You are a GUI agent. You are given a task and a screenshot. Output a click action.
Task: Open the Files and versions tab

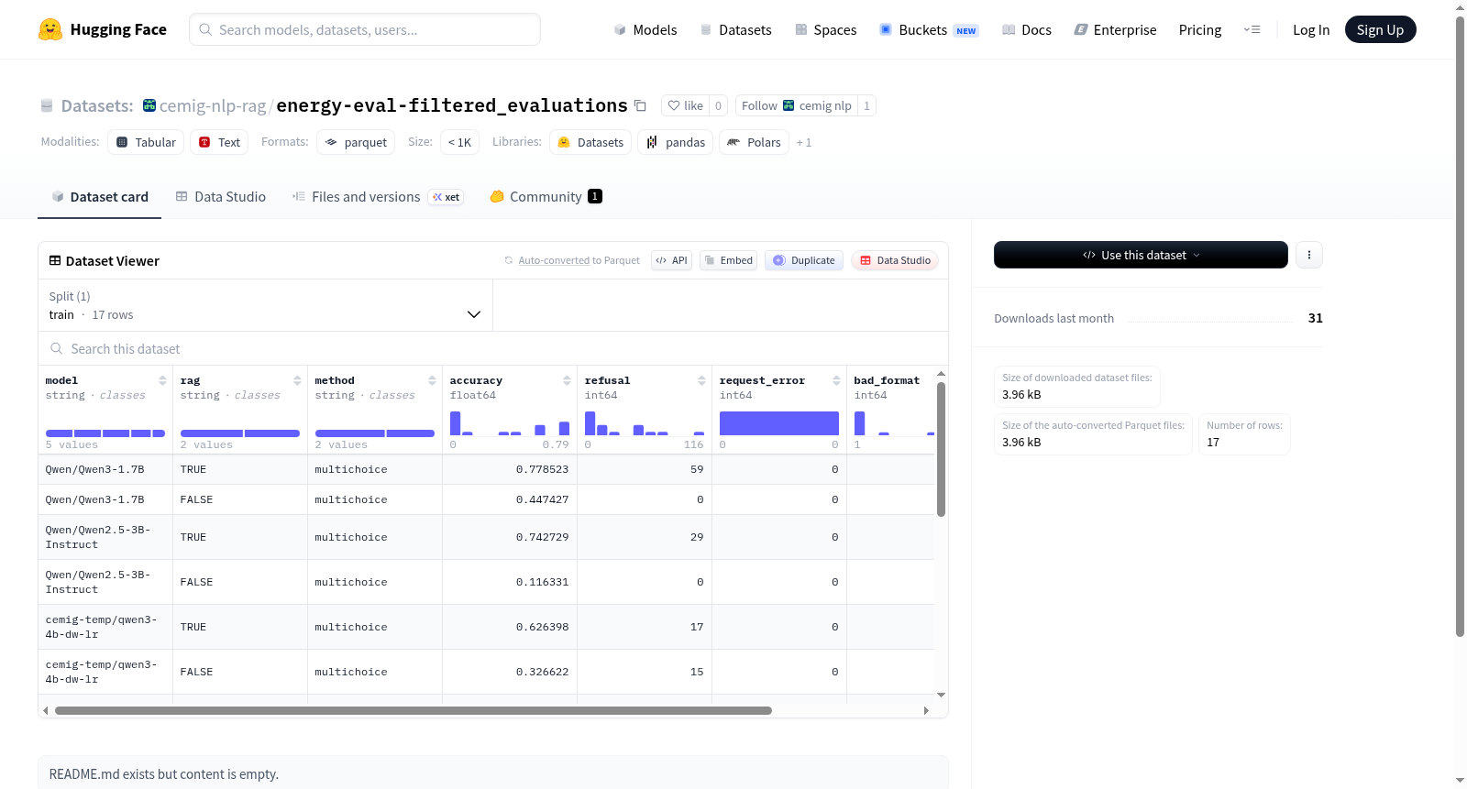378,196
